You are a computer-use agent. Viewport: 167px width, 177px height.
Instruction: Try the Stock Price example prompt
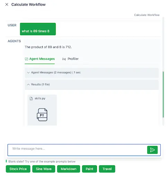point(18,169)
